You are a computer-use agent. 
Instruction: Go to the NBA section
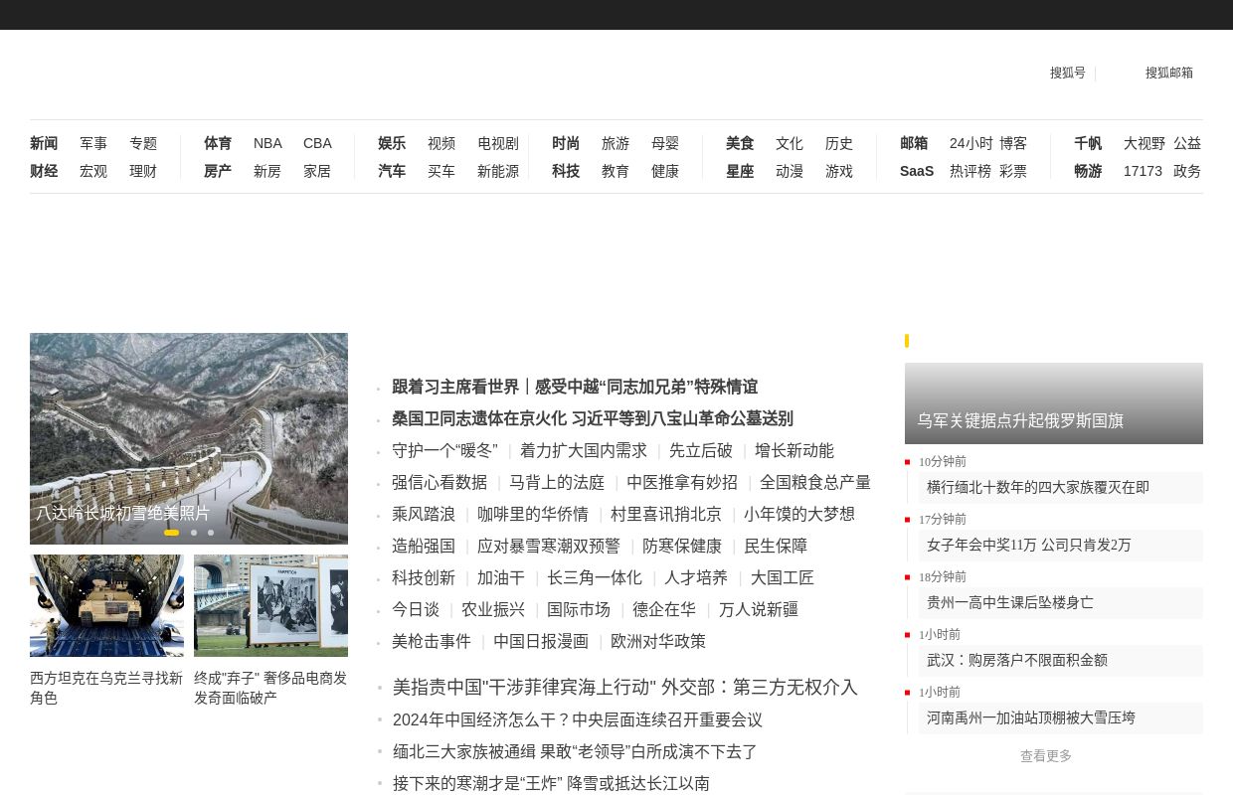(x=267, y=143)
